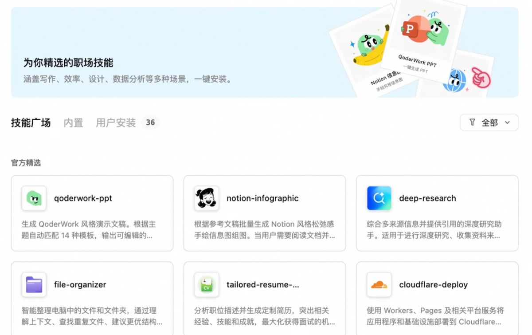Viewport: 532px width, 335px height.
Task: Click the 为你精选的职场技能 heading
Action: tap(68, 63)
